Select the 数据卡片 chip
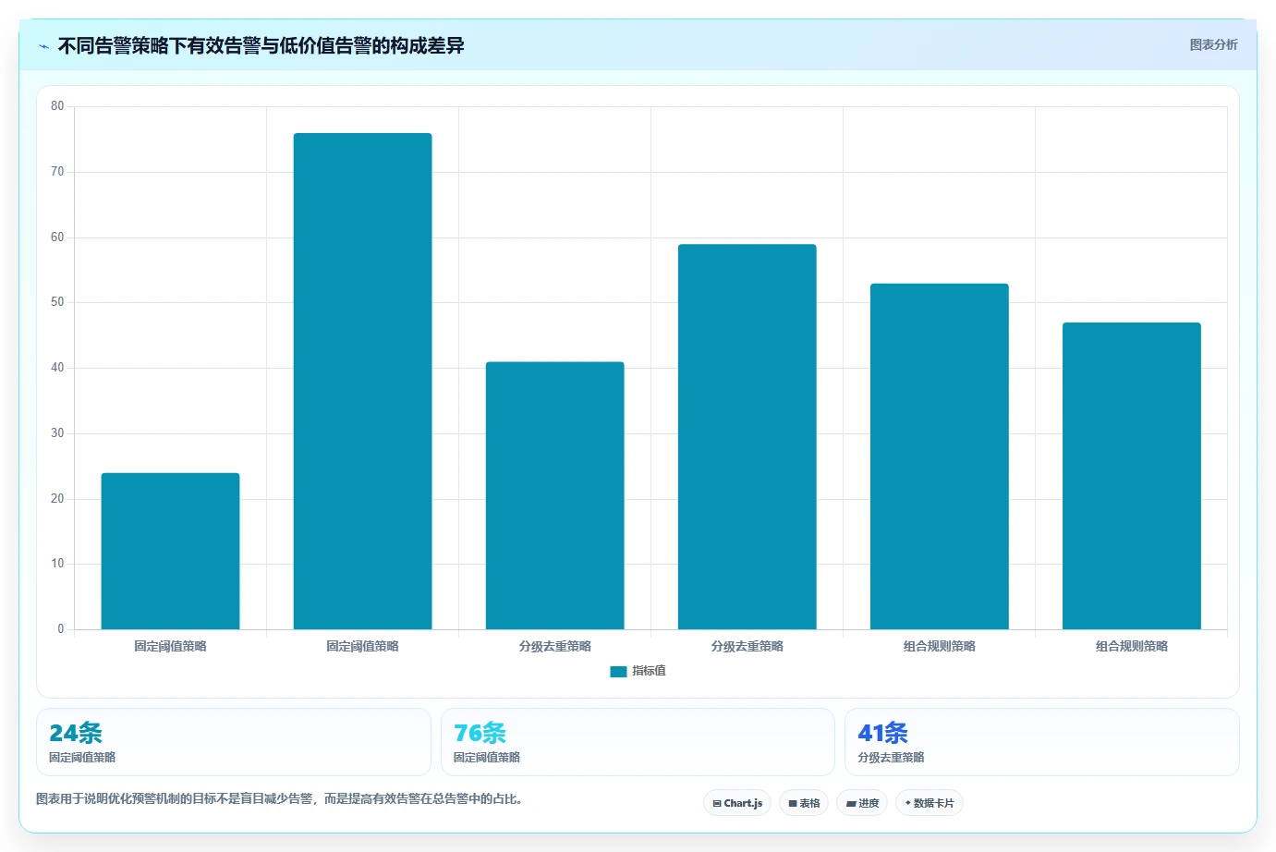This screenshot has width=1276, height=852. 930,803
